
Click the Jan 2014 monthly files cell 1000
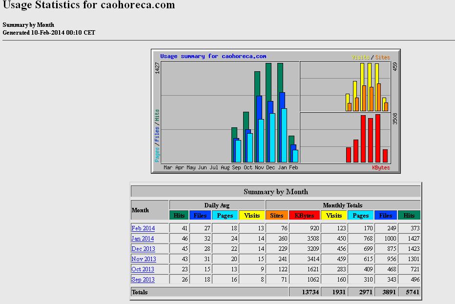click(386, 239)
